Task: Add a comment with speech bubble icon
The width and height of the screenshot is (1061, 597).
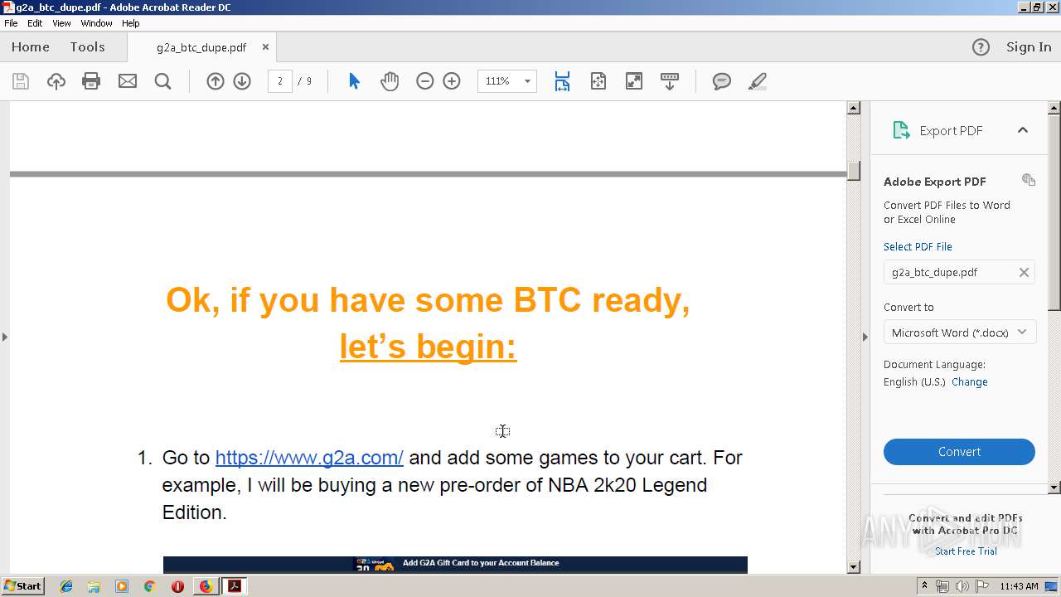Action: click(722, 81)
